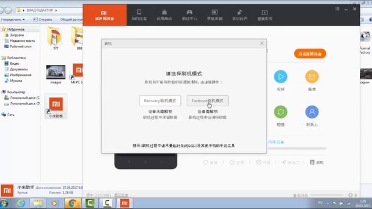Open the App Store tab with bag icon

pos(164,15)
